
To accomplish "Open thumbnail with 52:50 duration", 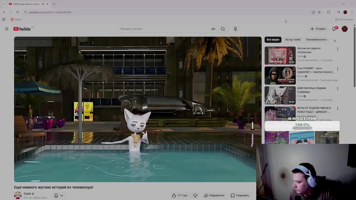I will tap(280, 56).
